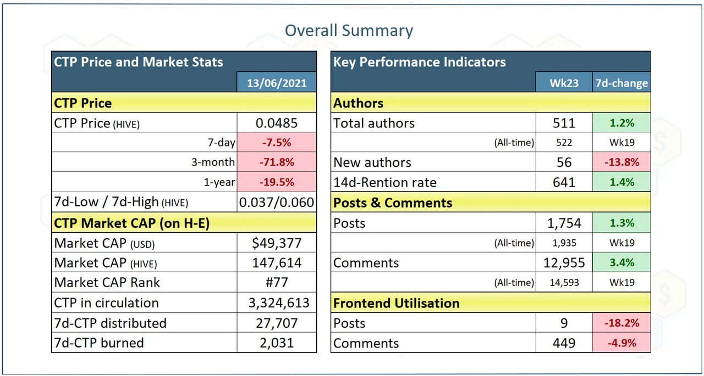Select the value '3,324,613'
The width and height of the screenshot is (704, 376).
(x=277, y=302)
